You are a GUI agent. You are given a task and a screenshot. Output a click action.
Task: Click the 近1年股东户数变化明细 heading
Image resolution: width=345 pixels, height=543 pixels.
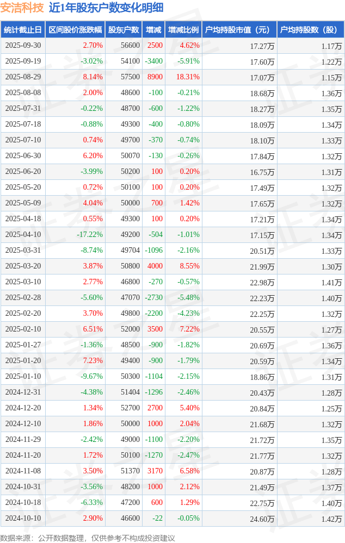[106, 8]
